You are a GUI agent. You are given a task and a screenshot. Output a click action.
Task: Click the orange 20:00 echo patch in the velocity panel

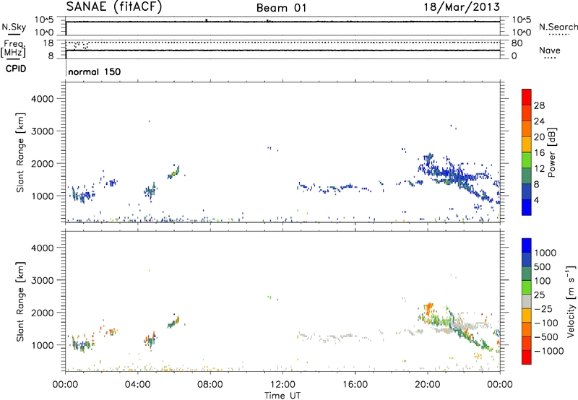pos(428,308)
